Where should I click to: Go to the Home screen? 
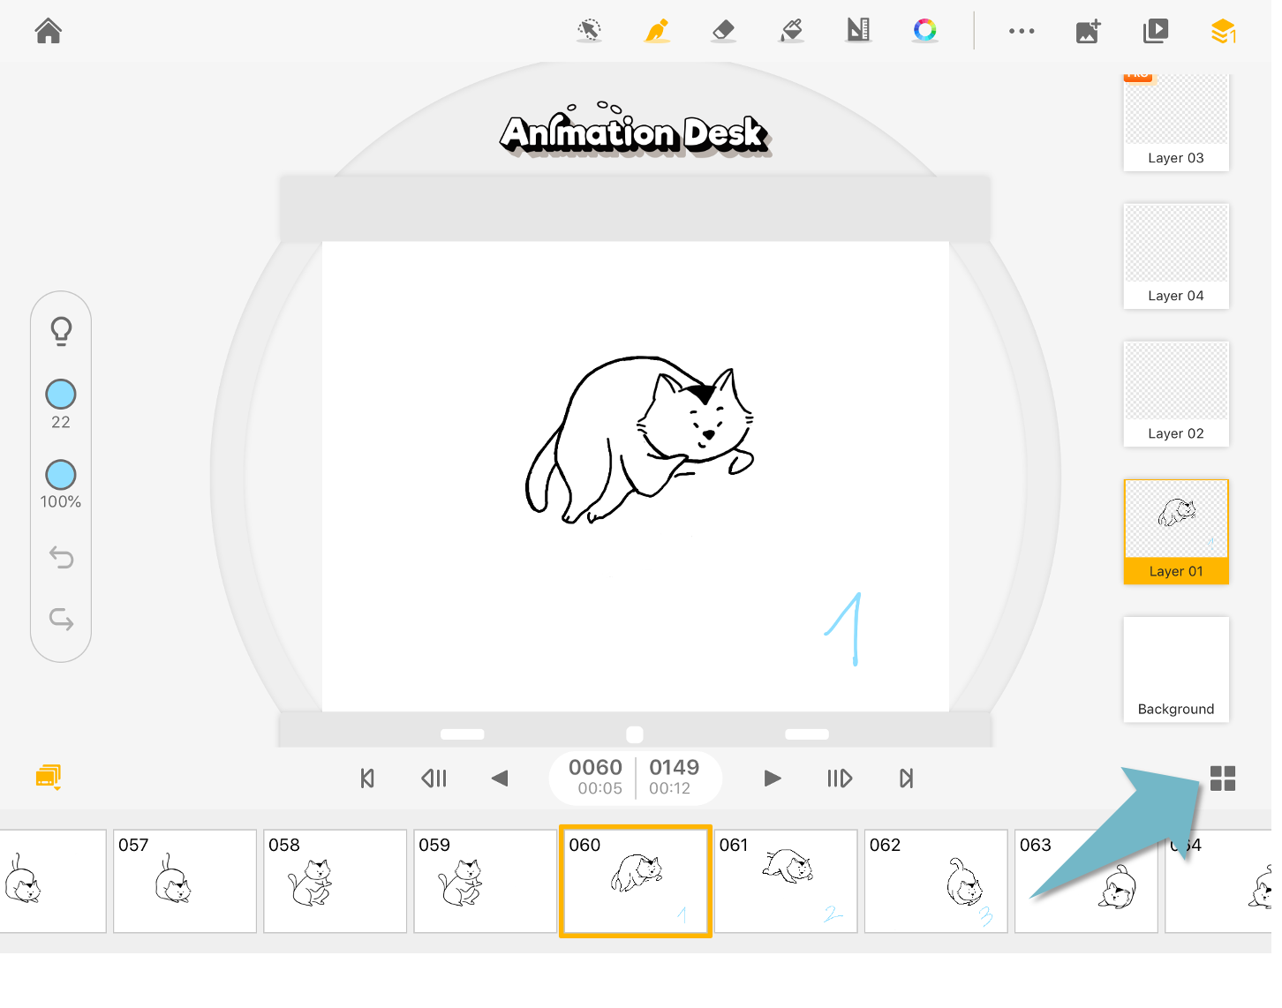[x=49, y=31]
